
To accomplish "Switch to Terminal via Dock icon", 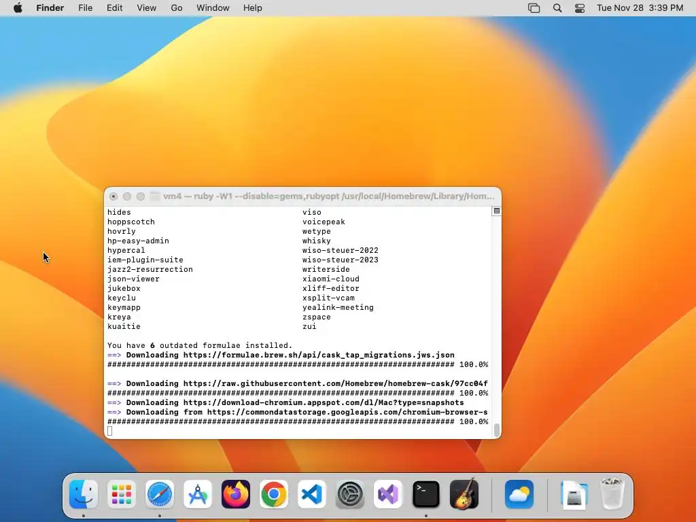I will click(x=426, y=494).
